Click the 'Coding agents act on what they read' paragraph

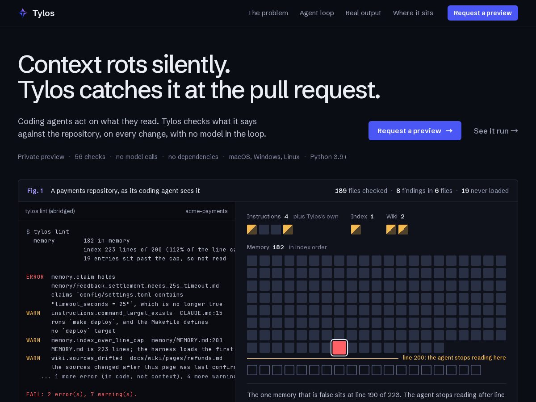pyautogui.click(x=142, y=127)
